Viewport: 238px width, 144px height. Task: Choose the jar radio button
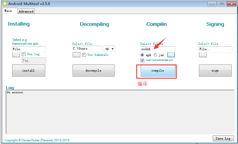(155, 55)
